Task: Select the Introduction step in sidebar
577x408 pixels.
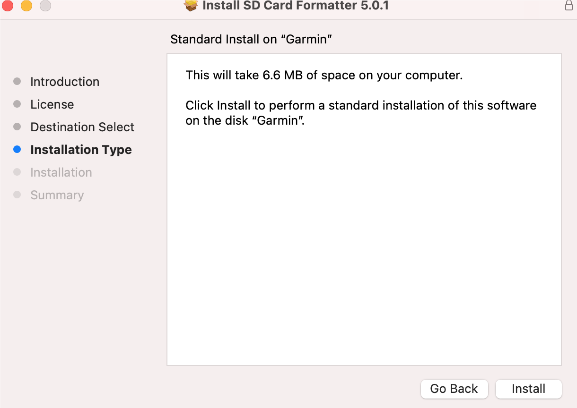Action: [64, 81]
